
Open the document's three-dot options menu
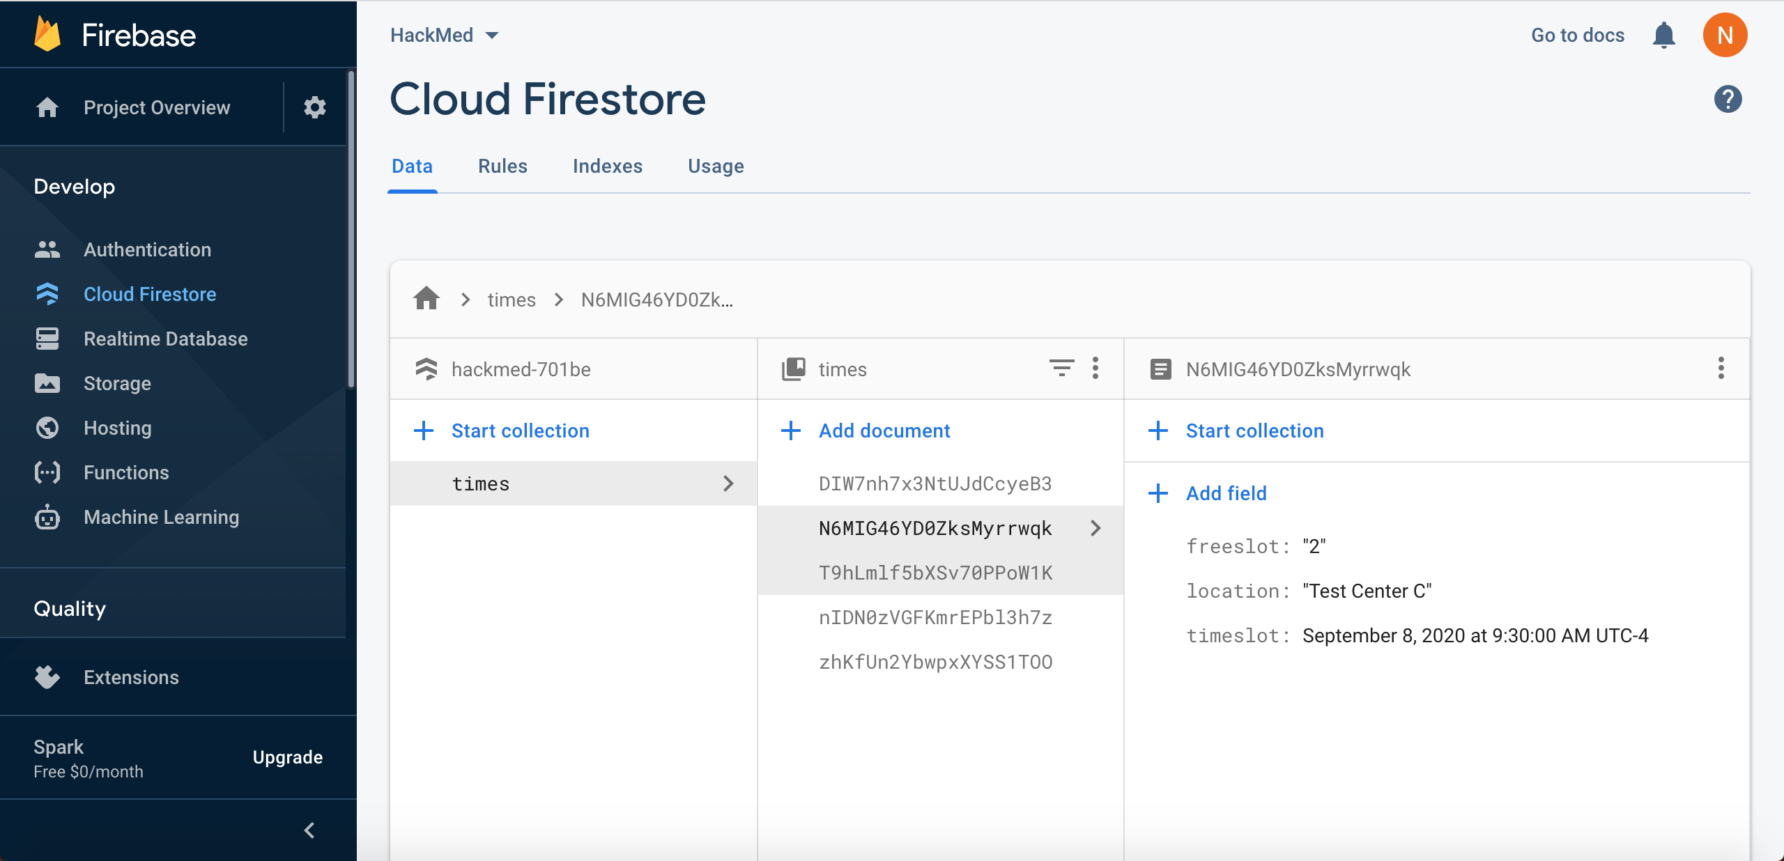click(x=1721, y=368)
